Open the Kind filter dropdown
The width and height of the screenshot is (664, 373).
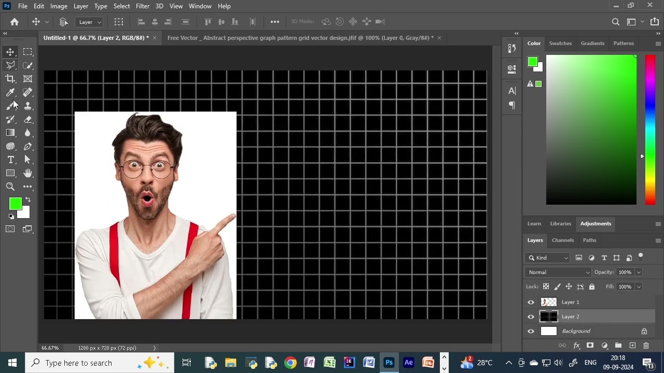pos(547,257)
